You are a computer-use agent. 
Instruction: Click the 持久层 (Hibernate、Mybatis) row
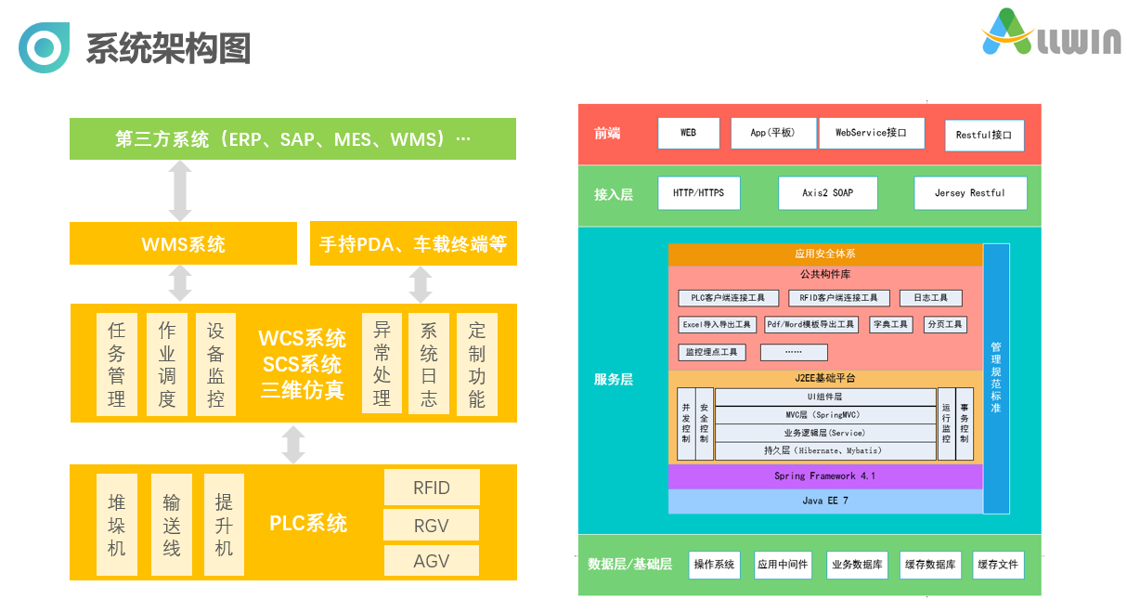825,450
